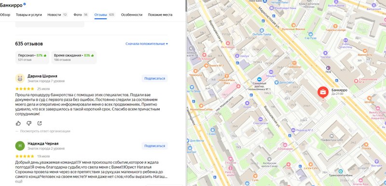Like Дарина Шириня's review with thumbs-up

click(x=18, y=123)
